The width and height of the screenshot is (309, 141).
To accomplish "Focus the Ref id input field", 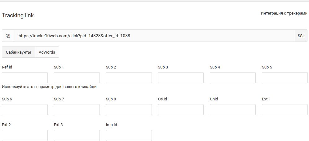I will (x=25, y=78).
